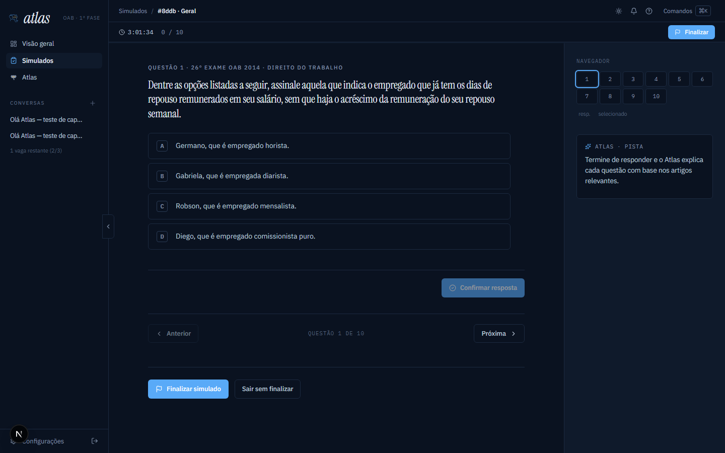Click the '0 / 10' progress counter
Image resolution: width=725 pixels, height=453 pixels.
point(172,32)
